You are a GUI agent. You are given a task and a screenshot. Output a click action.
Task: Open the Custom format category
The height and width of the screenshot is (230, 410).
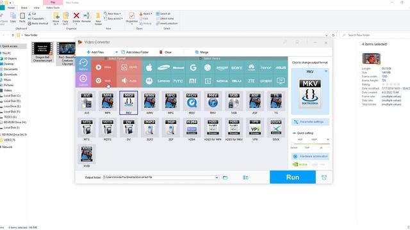tap(83, 79)
